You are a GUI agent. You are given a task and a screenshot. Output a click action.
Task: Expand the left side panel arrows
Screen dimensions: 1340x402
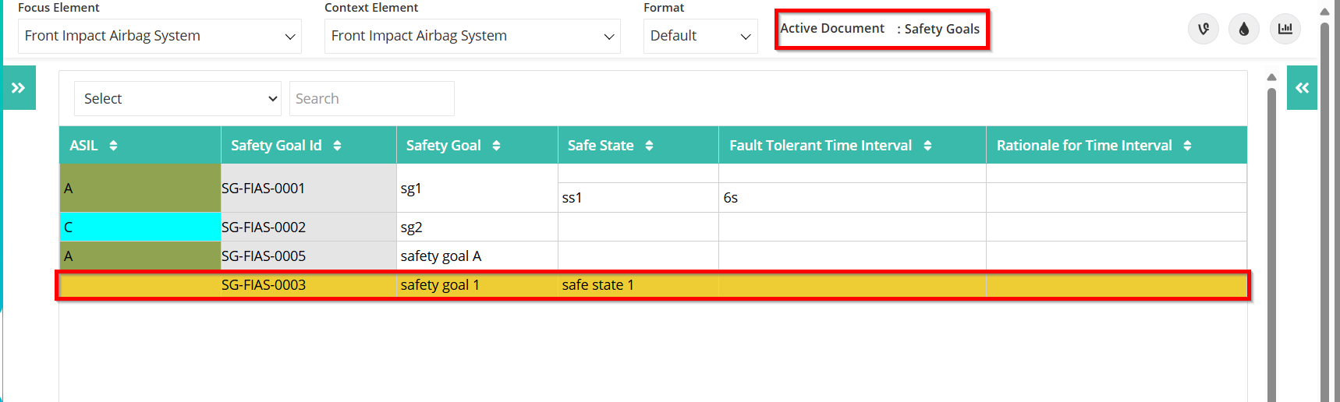19,88
